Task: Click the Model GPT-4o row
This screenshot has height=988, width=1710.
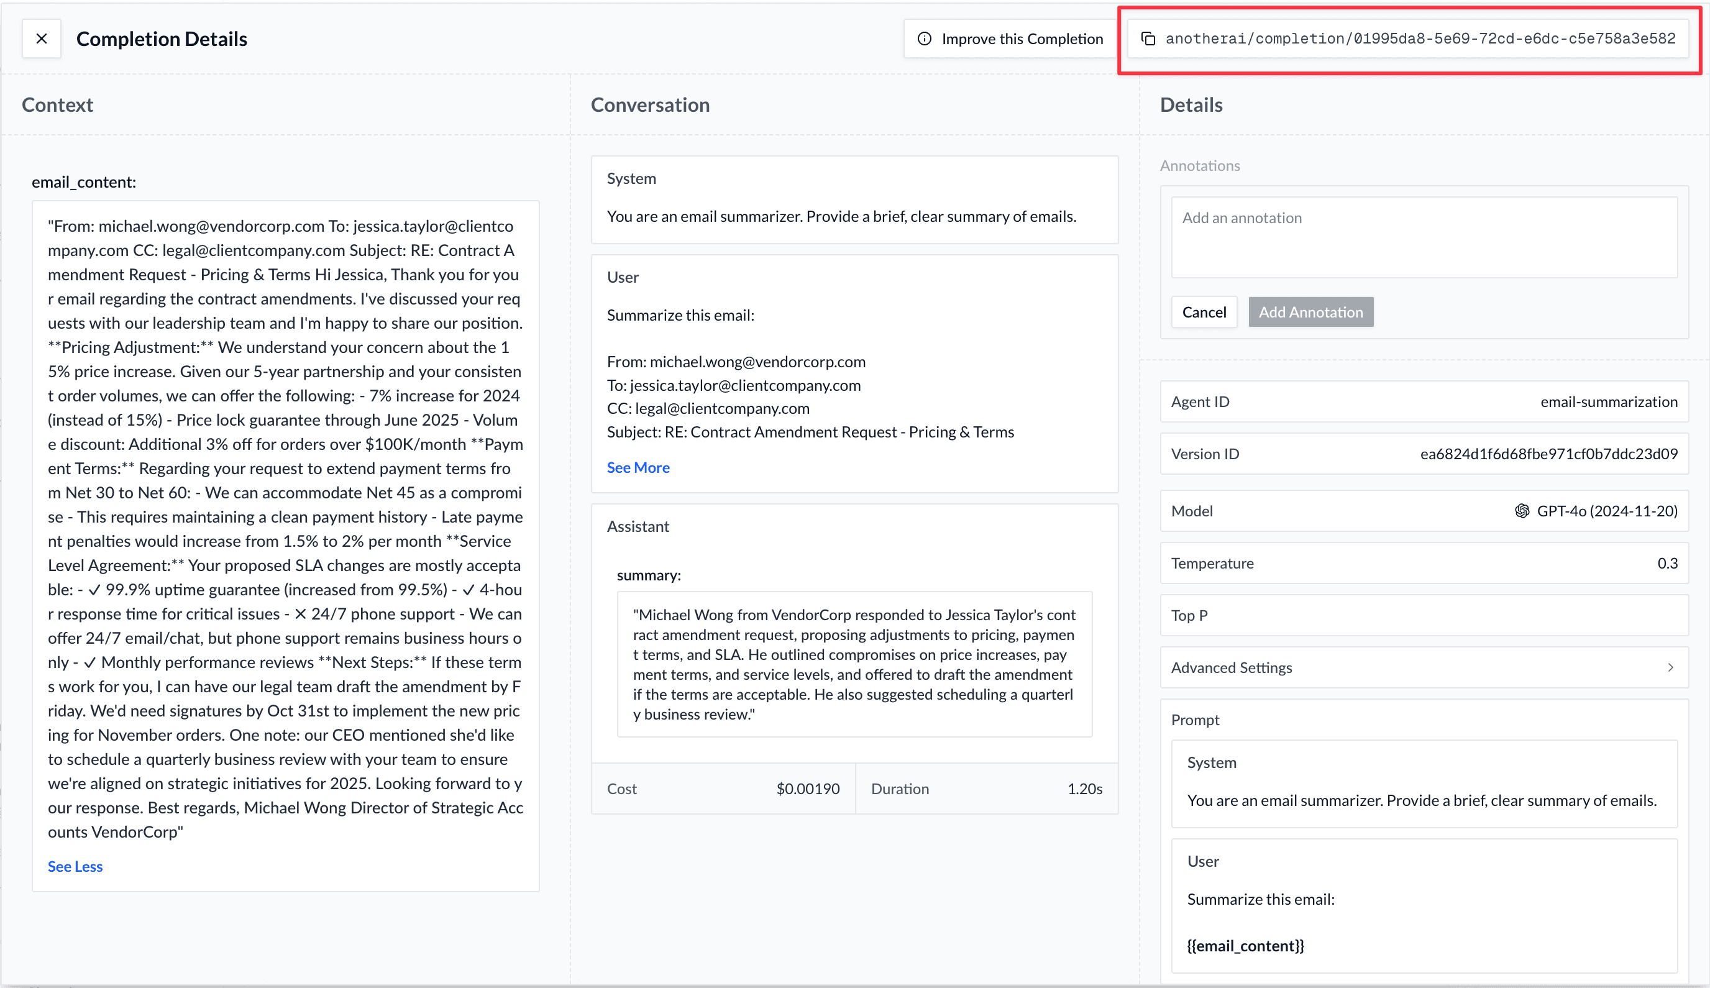Action: click(1424, 511)
